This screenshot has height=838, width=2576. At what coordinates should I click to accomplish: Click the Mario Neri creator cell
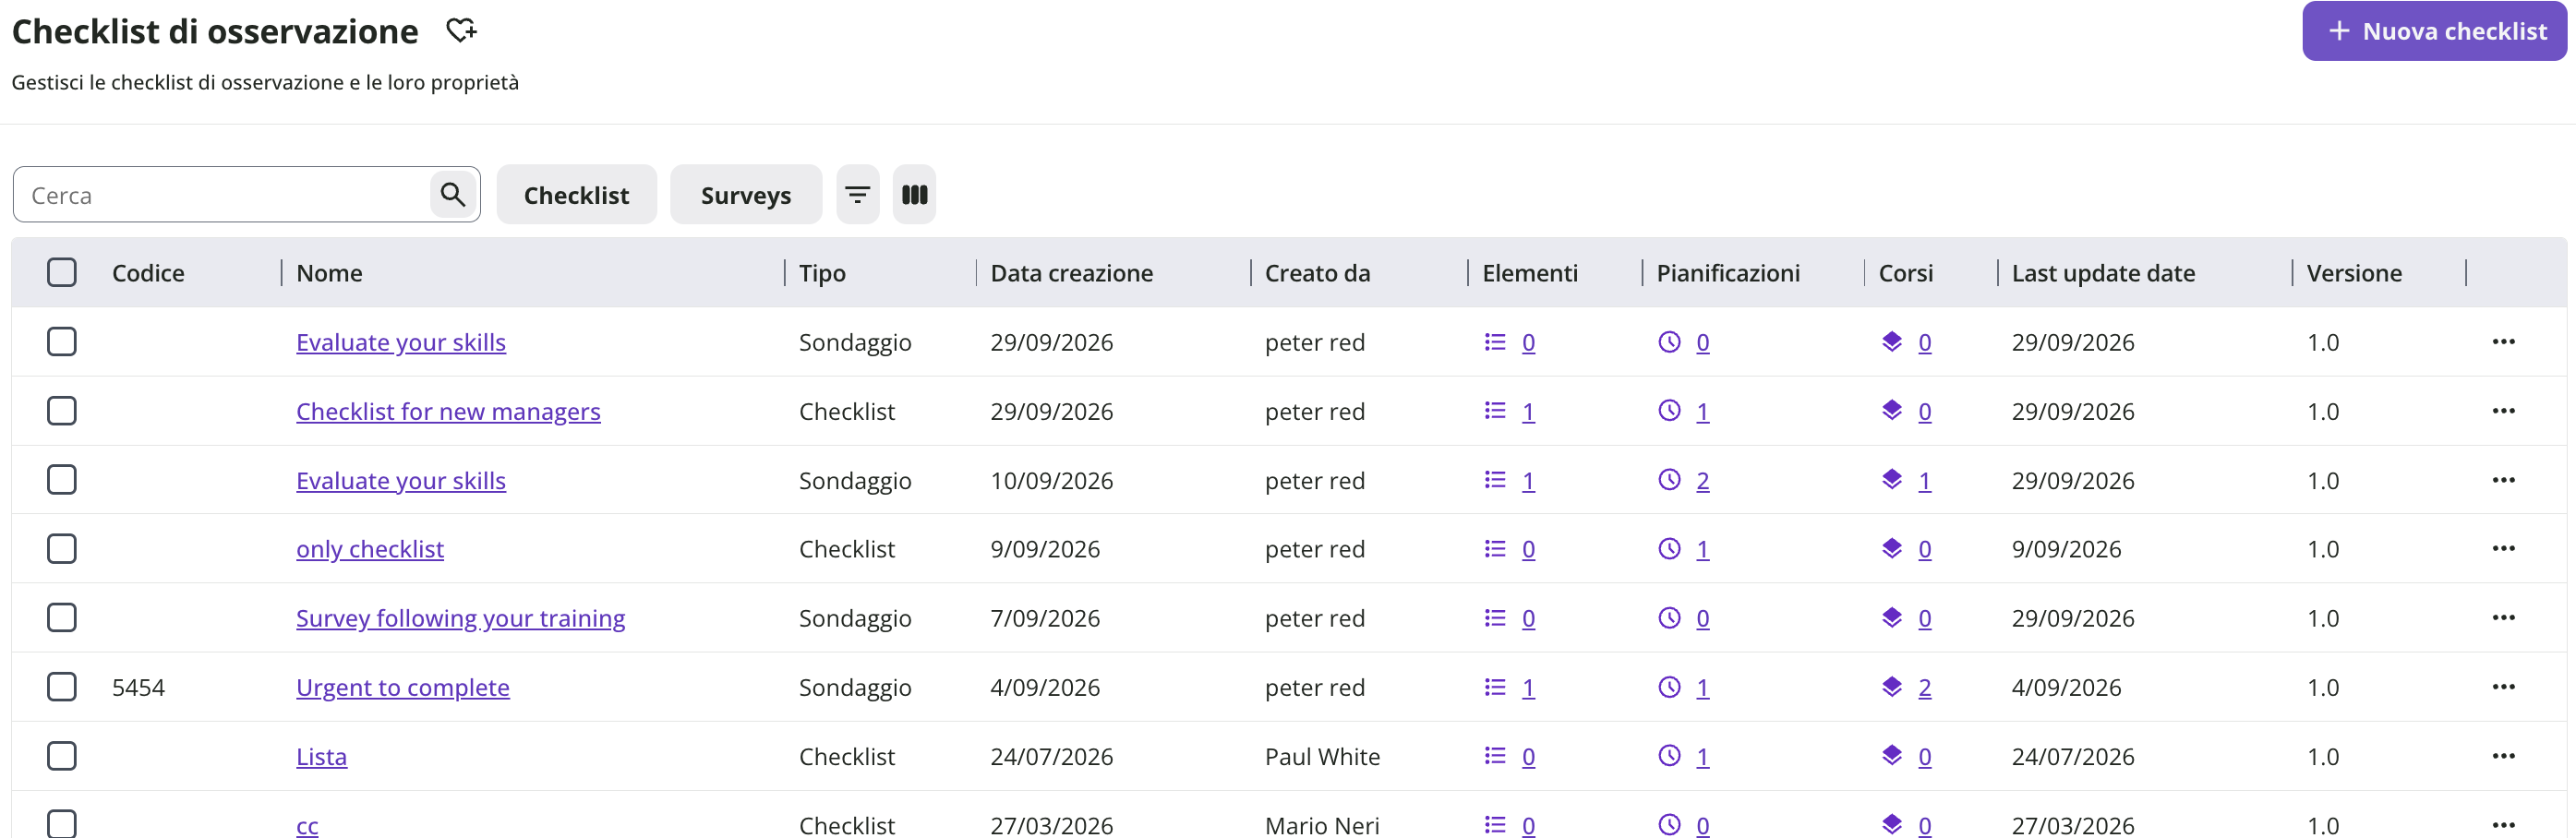point(1321,825)
